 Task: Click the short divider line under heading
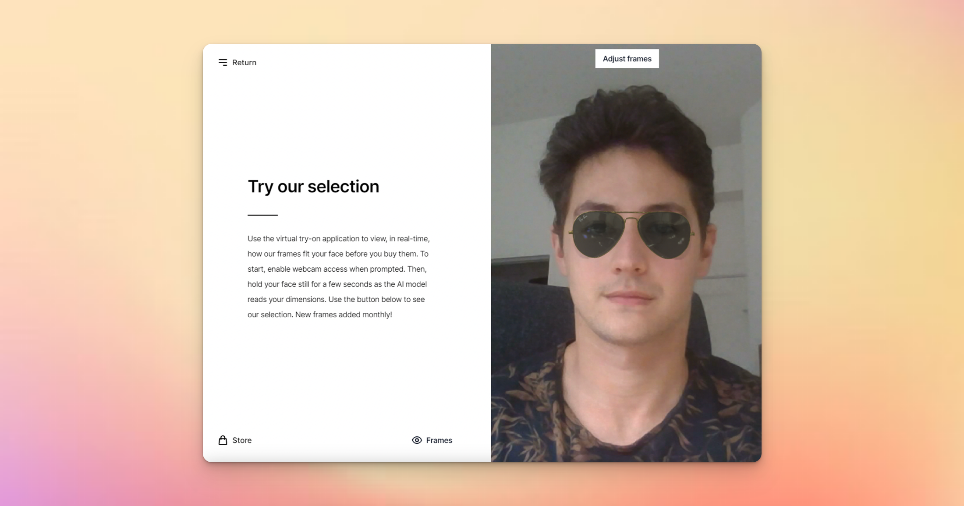[x=262, y=215]
